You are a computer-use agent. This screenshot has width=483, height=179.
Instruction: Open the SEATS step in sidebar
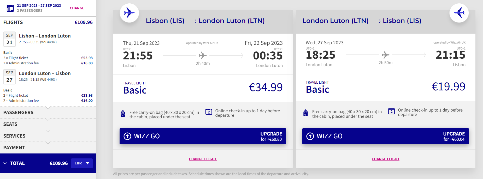(x=48, y=124)
